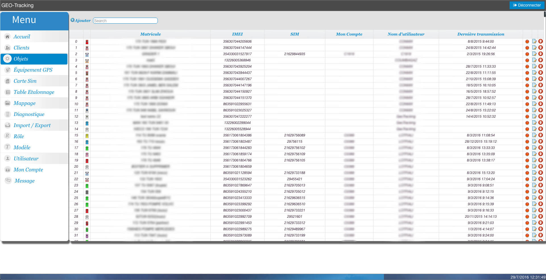Open Import / Export in the sidebar
546x280 pixels.
pos(32,125)
